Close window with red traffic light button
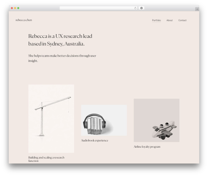 [x=12, y=8]
